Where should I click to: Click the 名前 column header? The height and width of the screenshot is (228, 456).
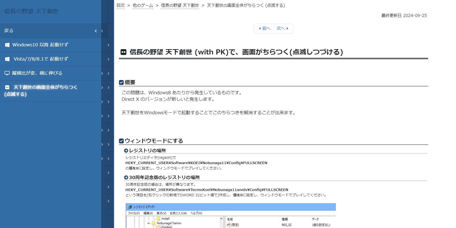230,219
